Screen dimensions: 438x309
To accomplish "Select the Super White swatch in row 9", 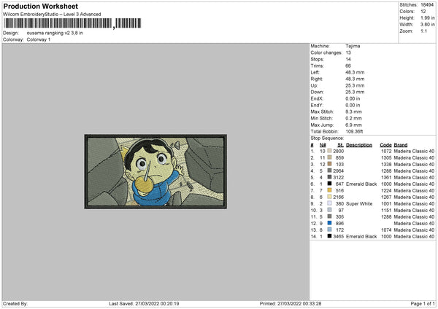I will [x=329, y=203].
